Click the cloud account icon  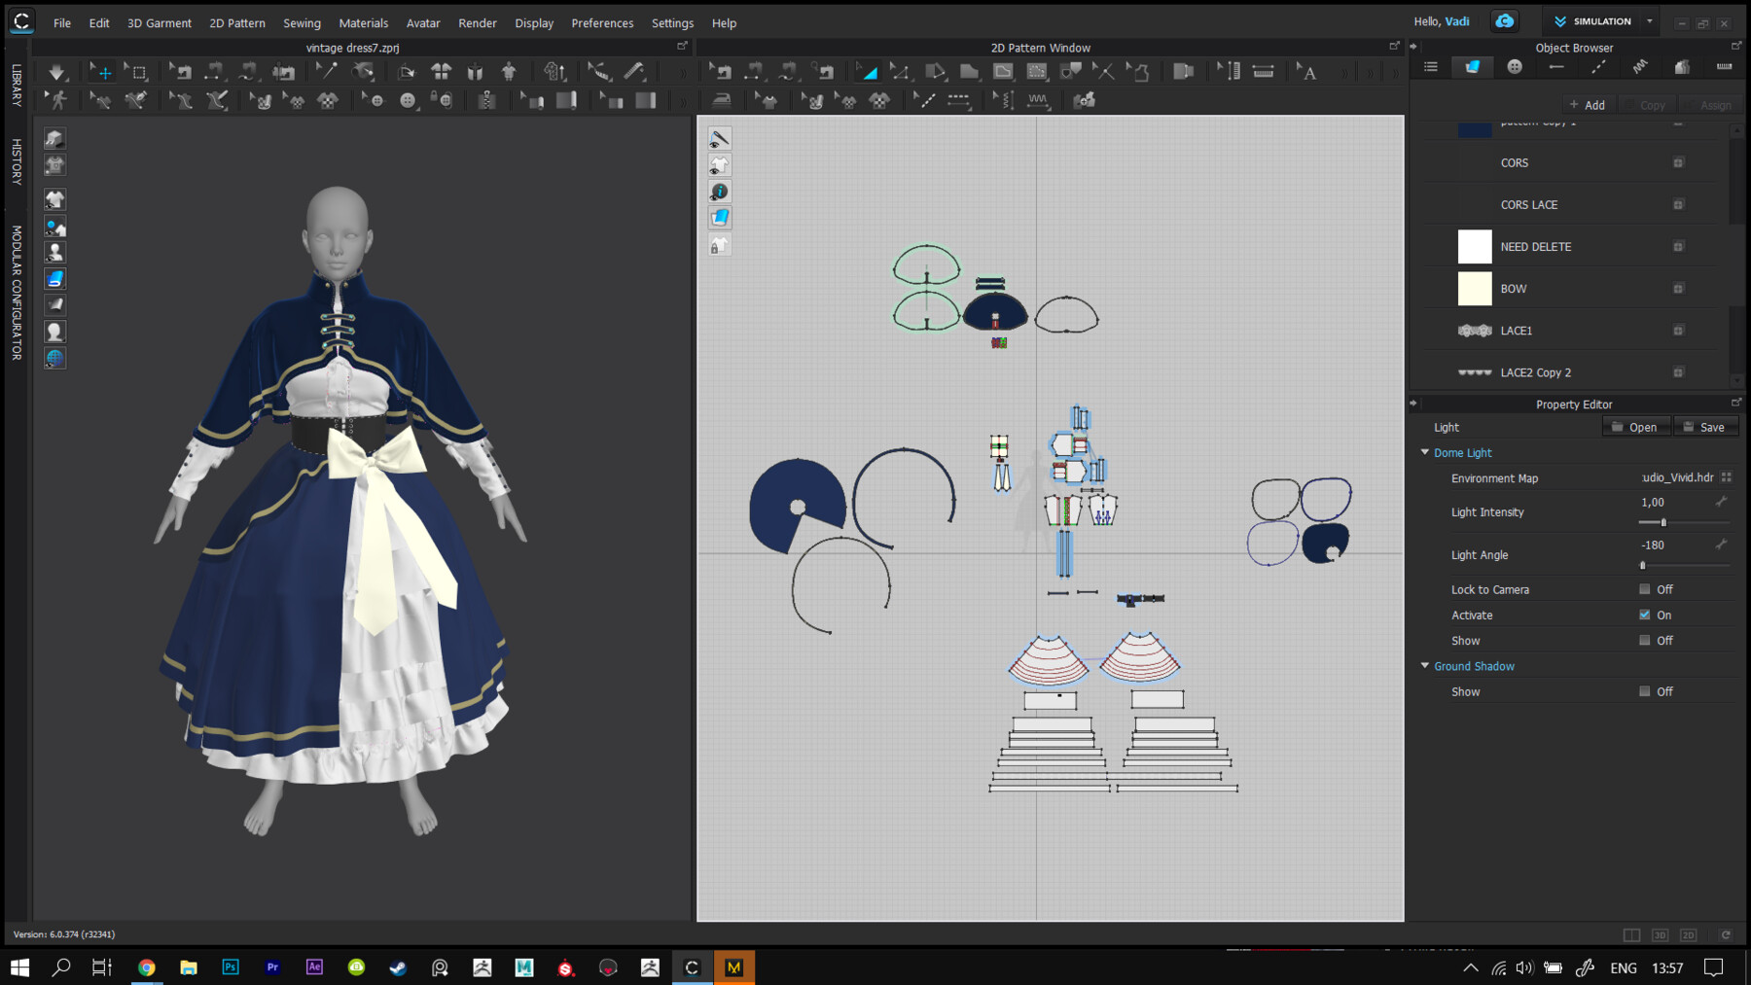click(x=1505, y=21)
